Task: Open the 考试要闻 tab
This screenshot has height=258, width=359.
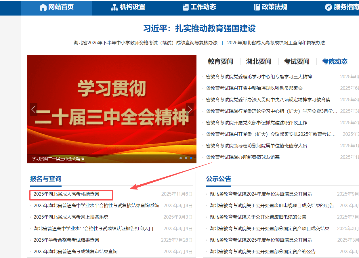Action: [x=297, y=62]
